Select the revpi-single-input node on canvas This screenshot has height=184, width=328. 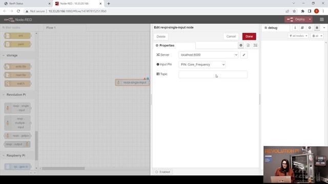(132, 83)
